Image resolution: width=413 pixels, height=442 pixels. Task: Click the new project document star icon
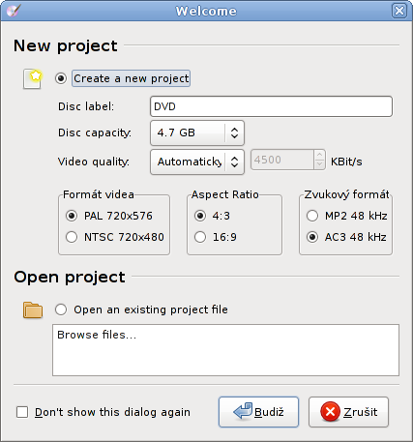[33, 79]
